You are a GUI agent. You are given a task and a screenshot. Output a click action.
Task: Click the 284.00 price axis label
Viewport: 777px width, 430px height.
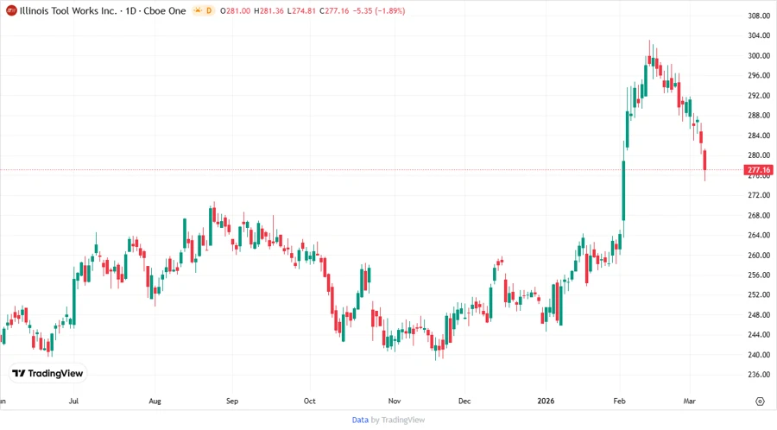pos(759,136)
